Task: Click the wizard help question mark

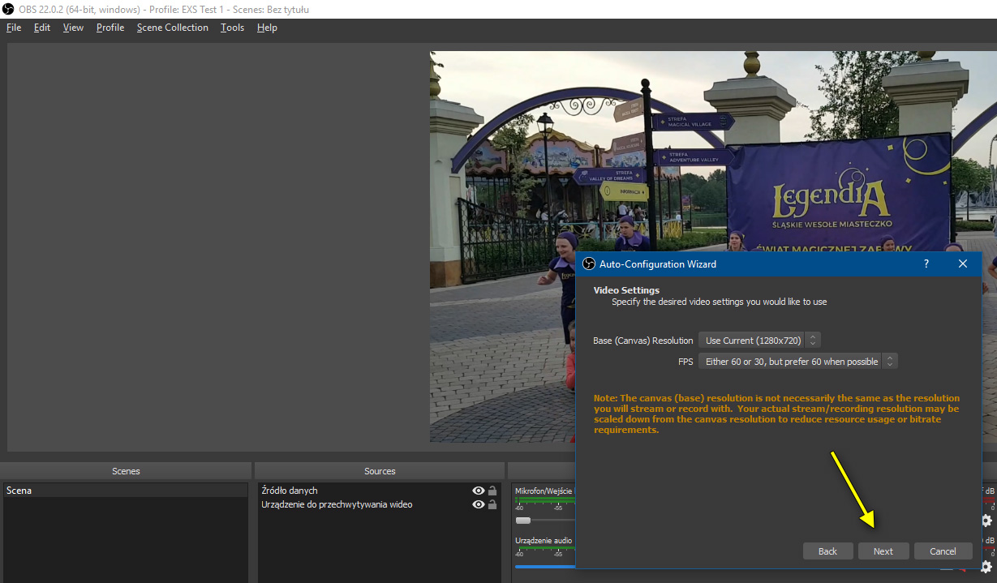Action: (x=926, y=264)
